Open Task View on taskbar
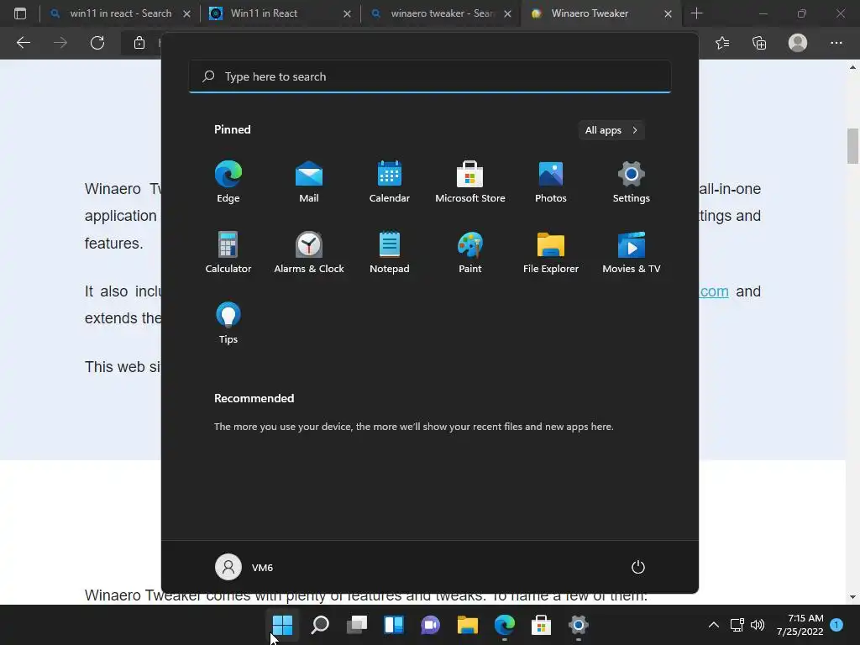 pos(356,625)
